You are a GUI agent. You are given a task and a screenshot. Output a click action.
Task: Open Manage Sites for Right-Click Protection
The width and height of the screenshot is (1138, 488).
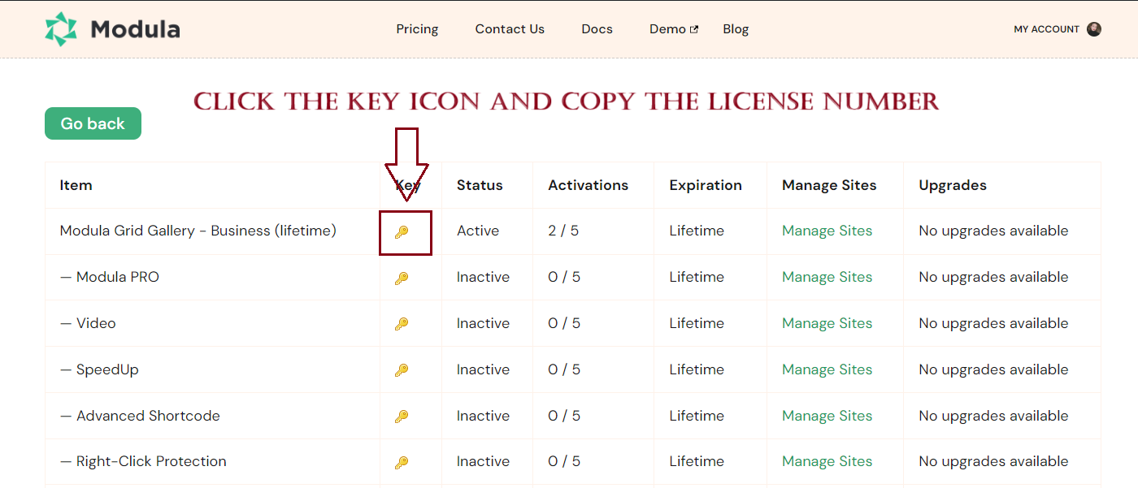(x=827, y=462)
